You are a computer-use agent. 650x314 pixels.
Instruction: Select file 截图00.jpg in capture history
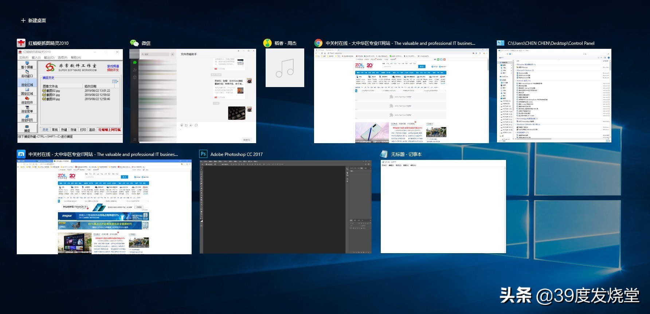(x=51, y=99)
